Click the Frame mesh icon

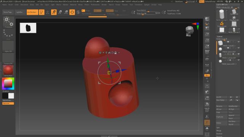(x=207, y=86)
